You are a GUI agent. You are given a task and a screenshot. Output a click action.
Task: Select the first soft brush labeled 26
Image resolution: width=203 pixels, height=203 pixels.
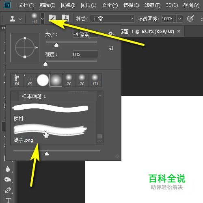tap(69, 80)
